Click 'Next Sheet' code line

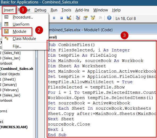coord(61,119)
